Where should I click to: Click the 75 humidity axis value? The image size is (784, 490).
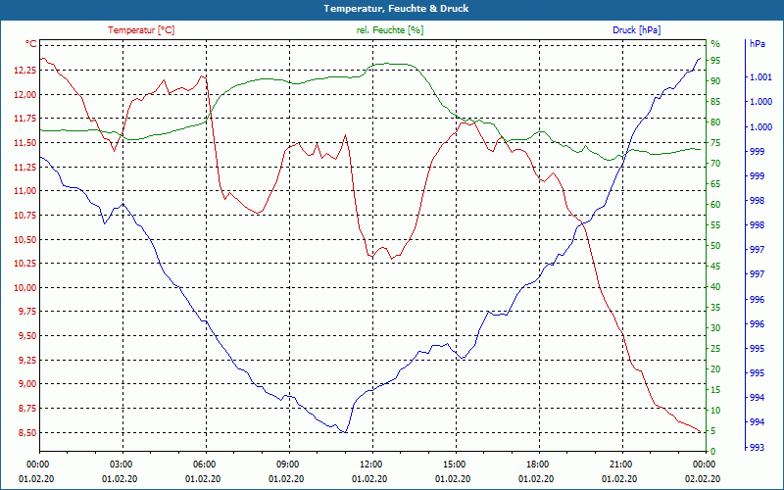click(x=715, y=143)
